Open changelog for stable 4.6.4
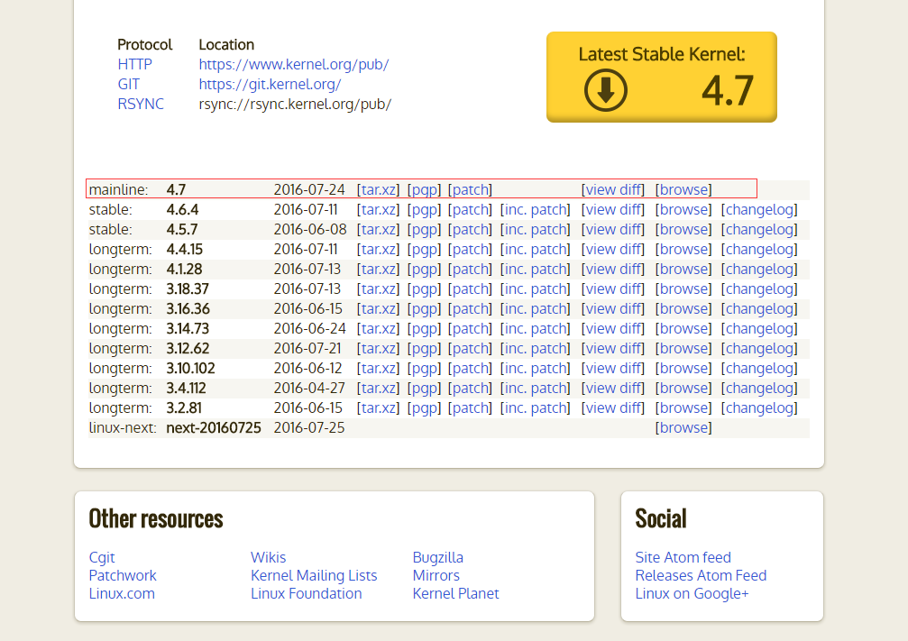 tap(759, 209)
